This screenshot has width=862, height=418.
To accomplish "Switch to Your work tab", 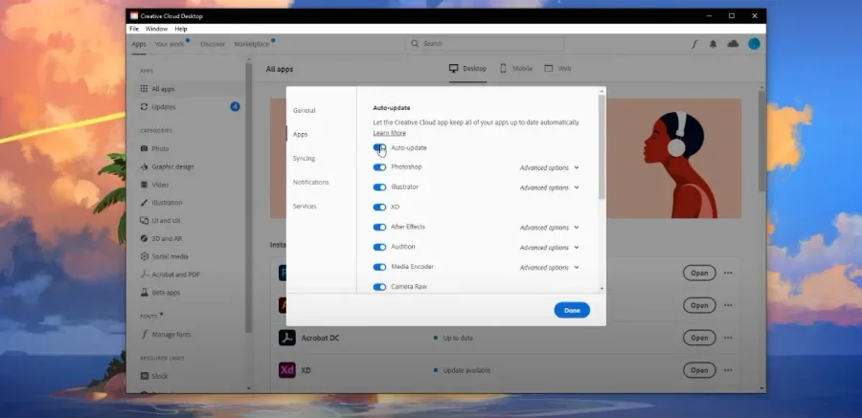I will pos(170,44).
